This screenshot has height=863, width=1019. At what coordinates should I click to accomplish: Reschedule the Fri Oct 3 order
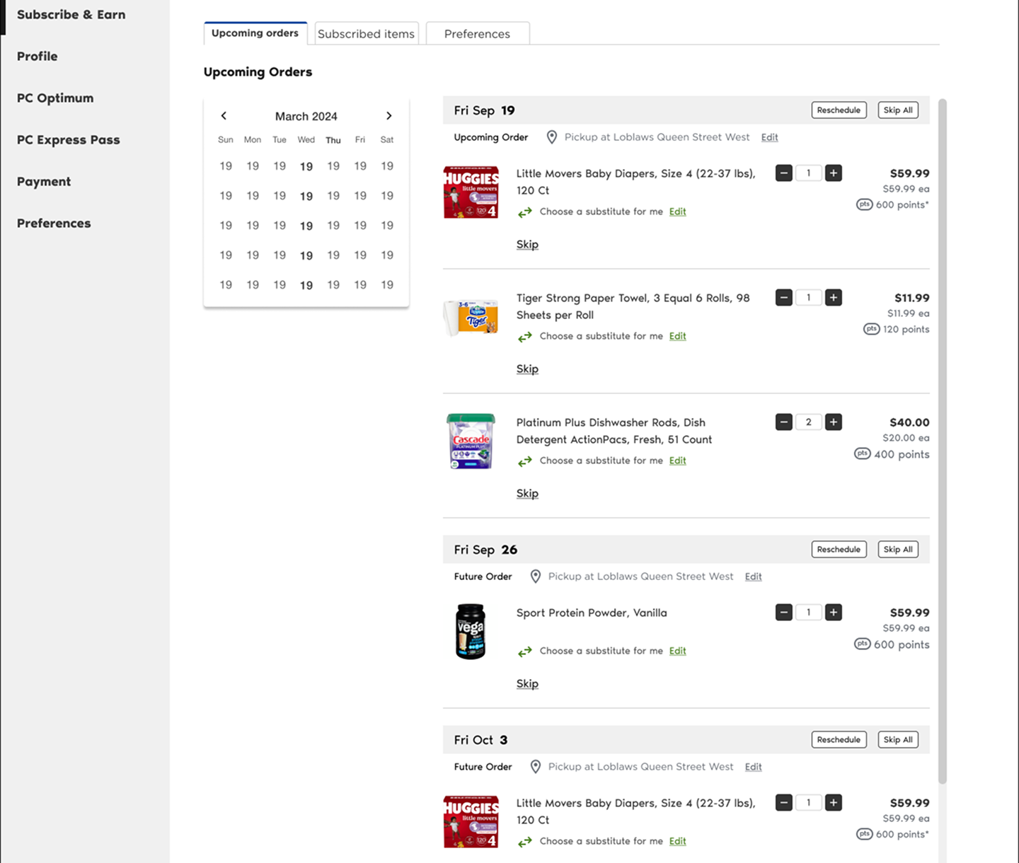click(x=839, y=740)
